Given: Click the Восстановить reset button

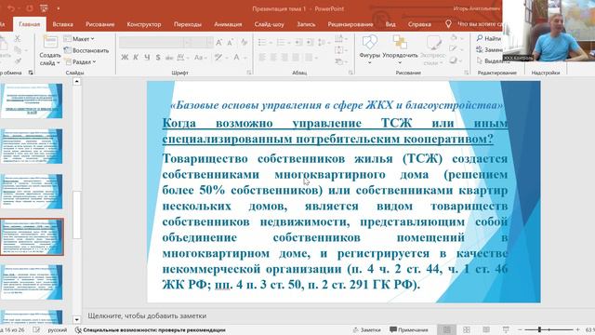Looking at the screenshot, I should point(86,50).
